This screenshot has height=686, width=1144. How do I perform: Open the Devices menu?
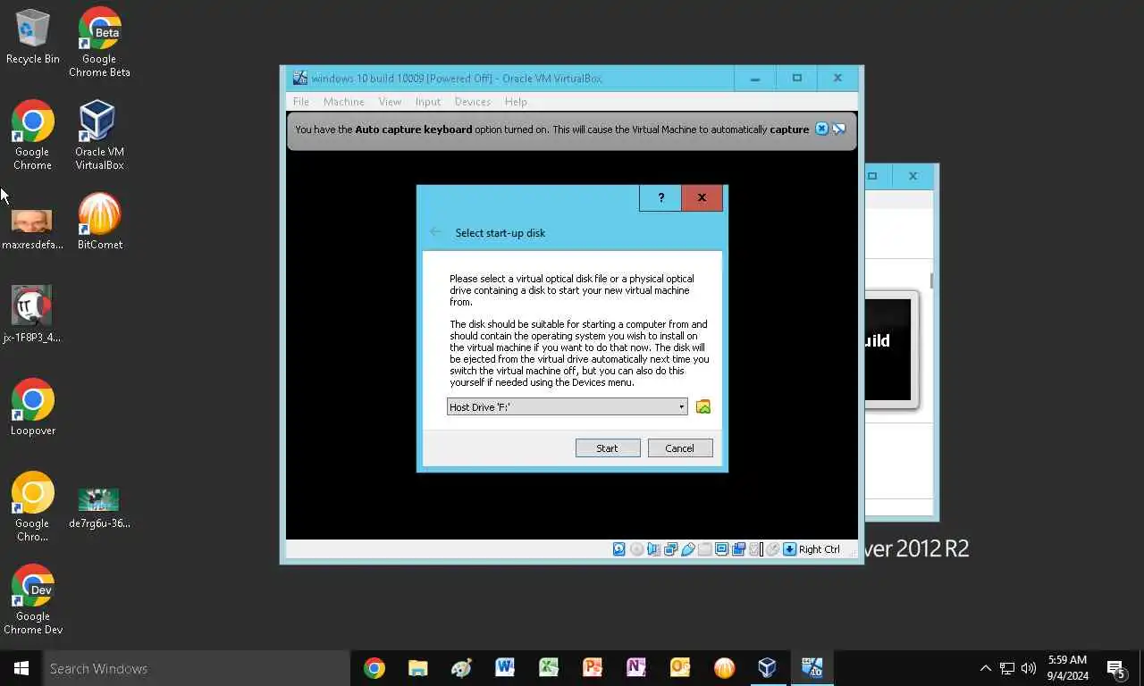point(472,102)
